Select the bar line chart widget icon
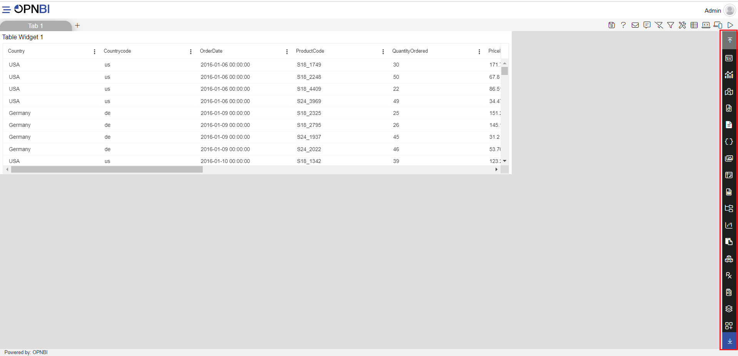This screenshot has height=356, width=738. [729, 75]
